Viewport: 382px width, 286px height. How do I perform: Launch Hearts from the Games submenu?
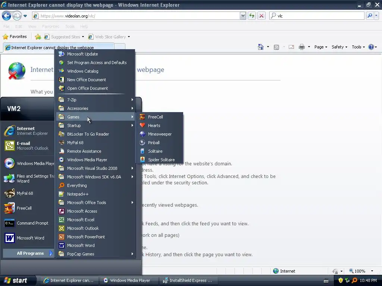(160, 125)
